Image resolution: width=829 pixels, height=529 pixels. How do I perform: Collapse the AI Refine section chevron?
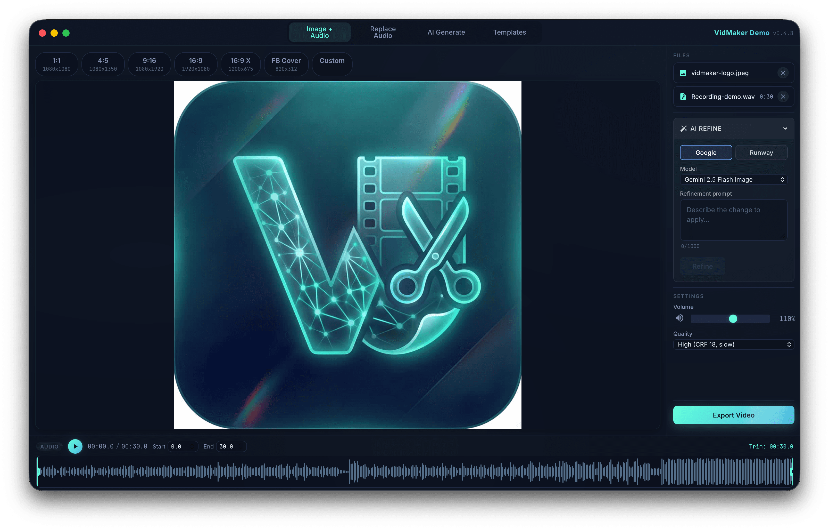(785, 128)
